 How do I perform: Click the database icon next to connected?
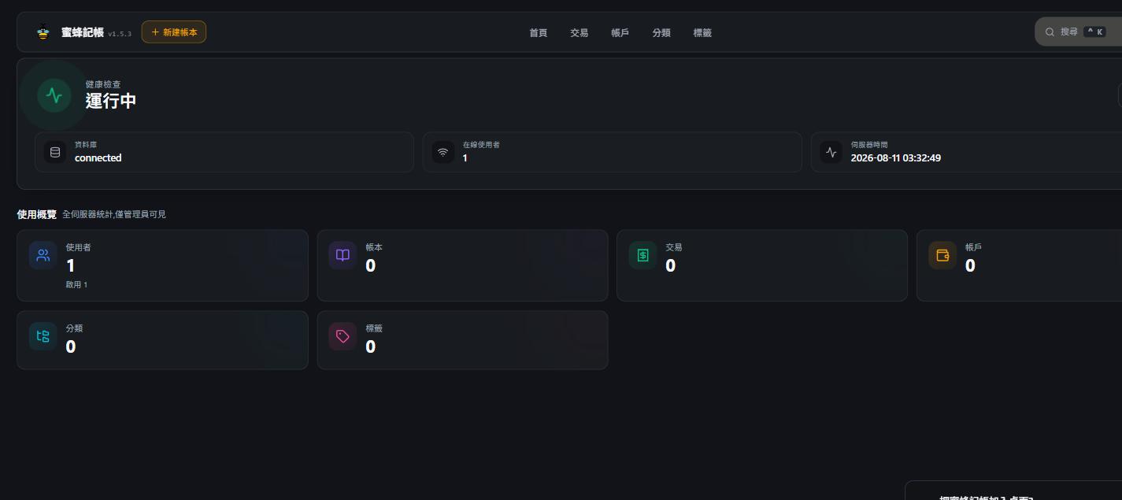(x=55, y=152)
